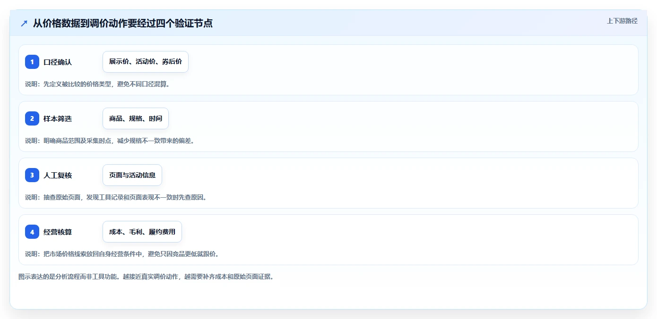Viewport: 657px width, 319px height.
Task: Click the 商品、规格、时间 chip
Action: pyautogui.click(x=136, y=118)
